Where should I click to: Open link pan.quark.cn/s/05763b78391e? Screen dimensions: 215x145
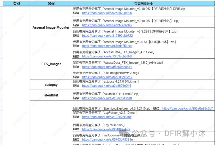coord(107,140)
